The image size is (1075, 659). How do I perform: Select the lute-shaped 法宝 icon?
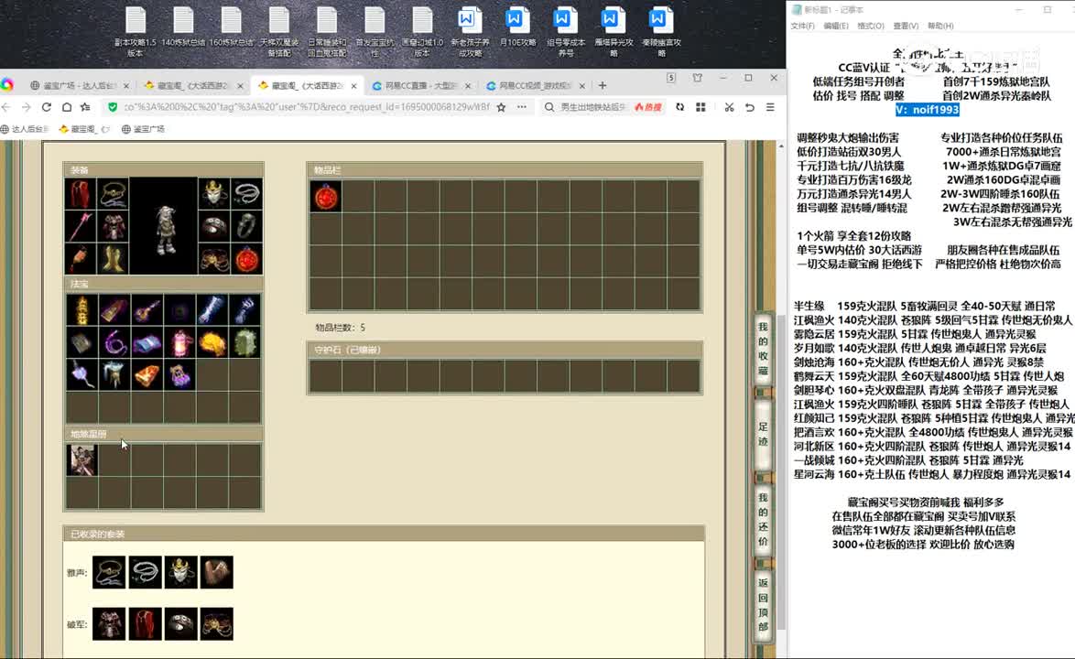coord(147,309)
